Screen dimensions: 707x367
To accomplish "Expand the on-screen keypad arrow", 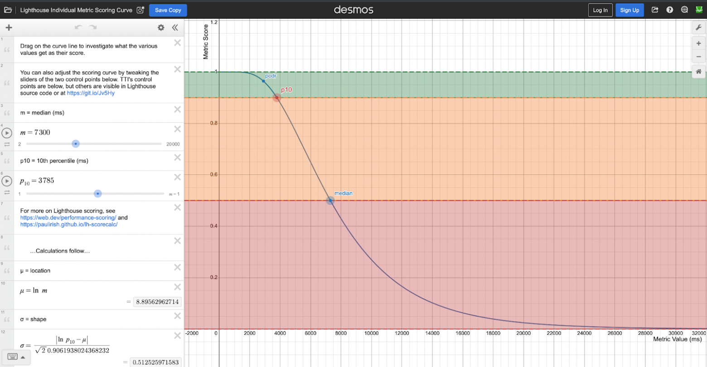I will click(x=23, y=357).
